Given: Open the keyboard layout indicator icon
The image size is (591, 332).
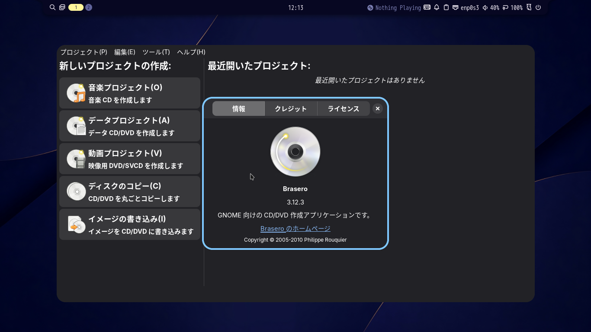Looking at the screenshot, I should pos(427,7).
